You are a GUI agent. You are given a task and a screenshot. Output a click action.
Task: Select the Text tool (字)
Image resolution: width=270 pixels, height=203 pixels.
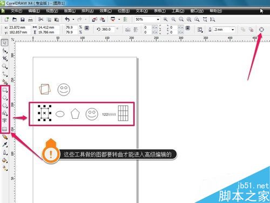(x=4, y=121)
